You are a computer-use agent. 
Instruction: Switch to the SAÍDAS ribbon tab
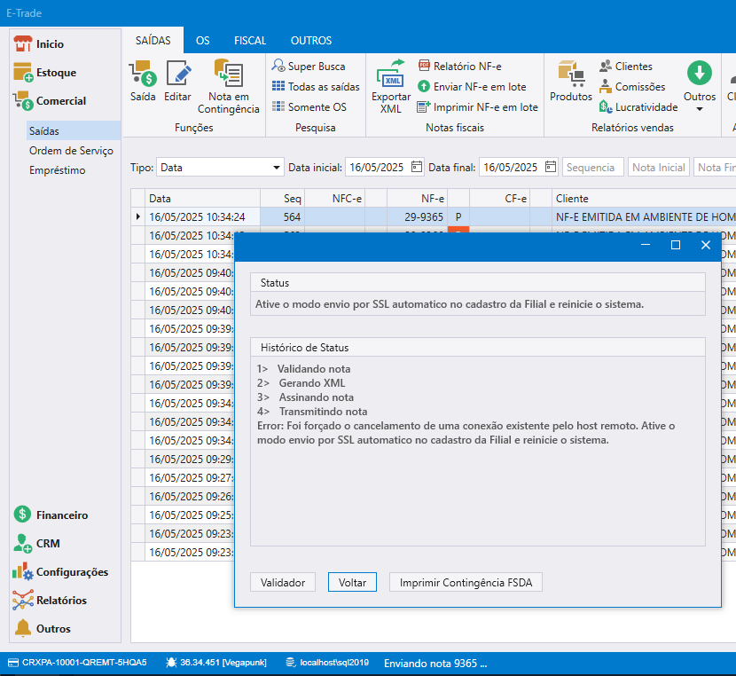point(153,41)
